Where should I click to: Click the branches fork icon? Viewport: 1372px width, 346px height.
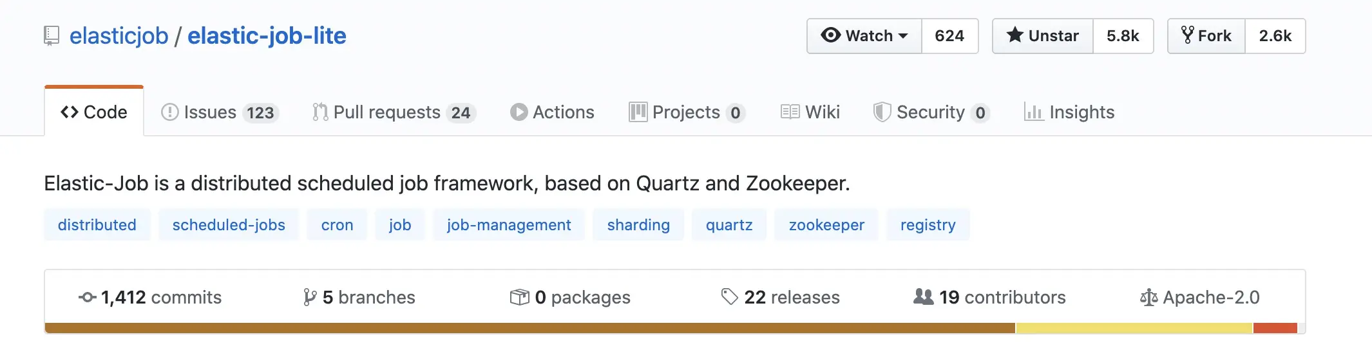click(310, 297)
